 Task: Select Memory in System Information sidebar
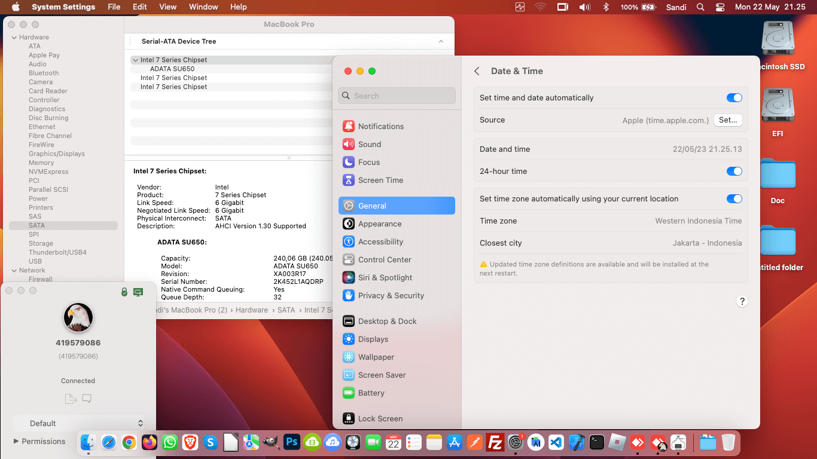pos(41,163)
